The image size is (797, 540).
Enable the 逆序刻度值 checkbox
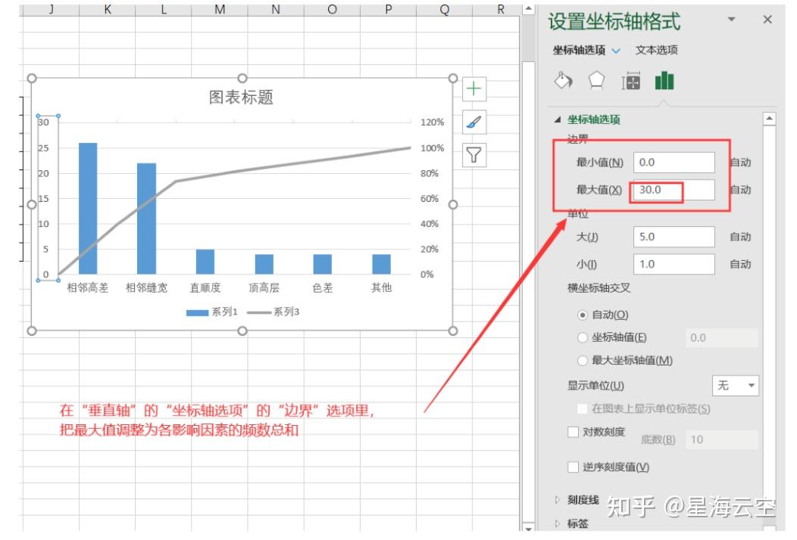click(x=573, y=467)
